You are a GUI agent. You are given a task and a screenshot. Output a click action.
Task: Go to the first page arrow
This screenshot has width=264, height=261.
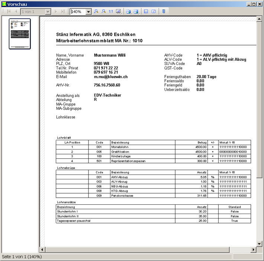[9, 12]
